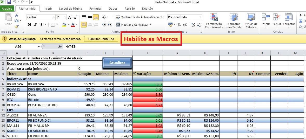The image size is (306, 139).
Task: Open the Calibri font name dropdown
Action: [54, 17]
